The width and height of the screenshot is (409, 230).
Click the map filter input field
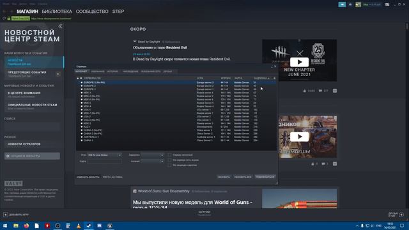click(x=104, y=162)
